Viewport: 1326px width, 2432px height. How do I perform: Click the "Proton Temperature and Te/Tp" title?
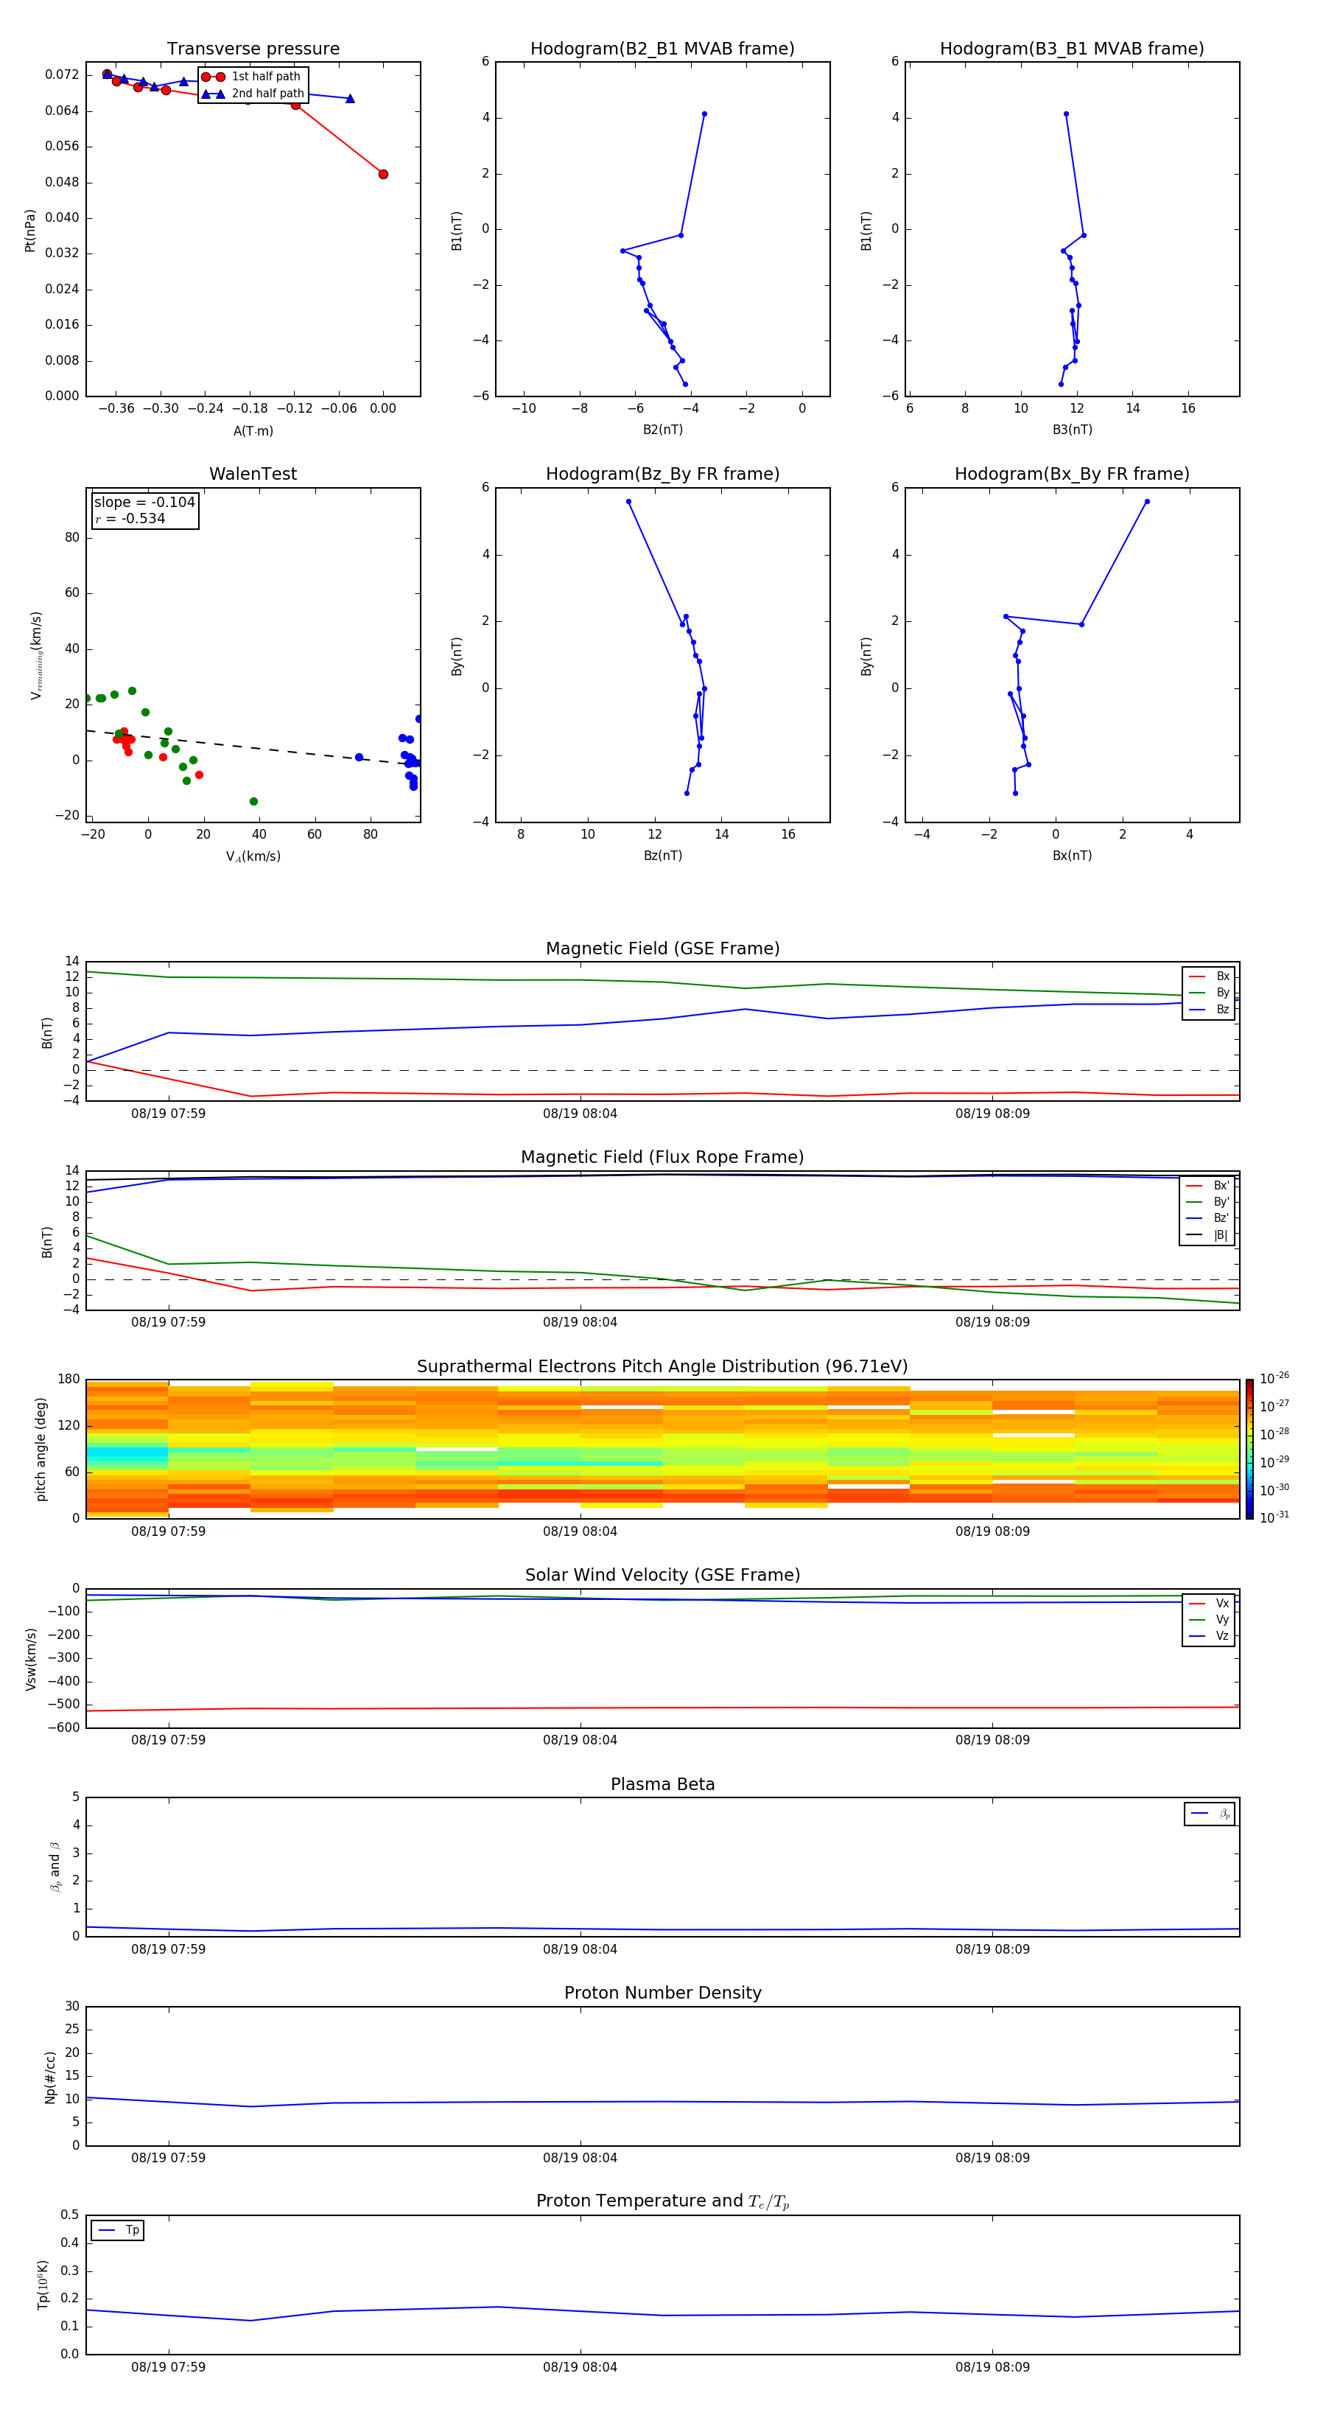662,2201
